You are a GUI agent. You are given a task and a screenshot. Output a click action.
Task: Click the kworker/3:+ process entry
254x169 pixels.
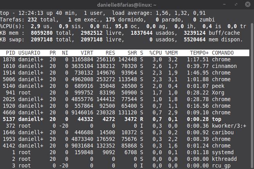229,126
